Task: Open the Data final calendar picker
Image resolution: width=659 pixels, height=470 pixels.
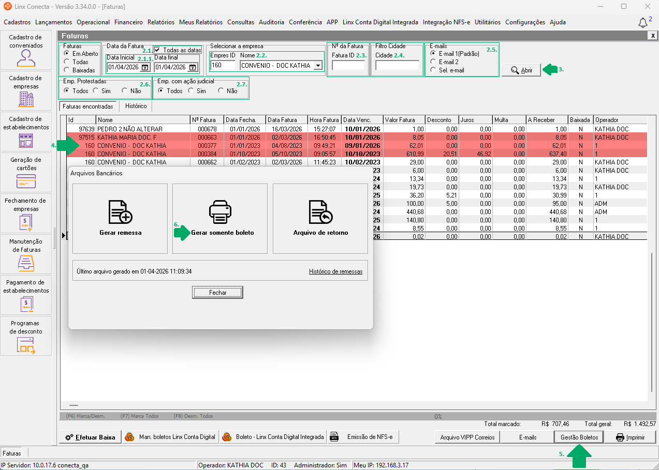Action: 193,67
